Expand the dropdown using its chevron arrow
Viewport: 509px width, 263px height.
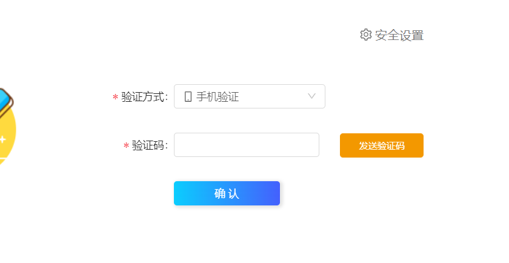click(312, 96)
